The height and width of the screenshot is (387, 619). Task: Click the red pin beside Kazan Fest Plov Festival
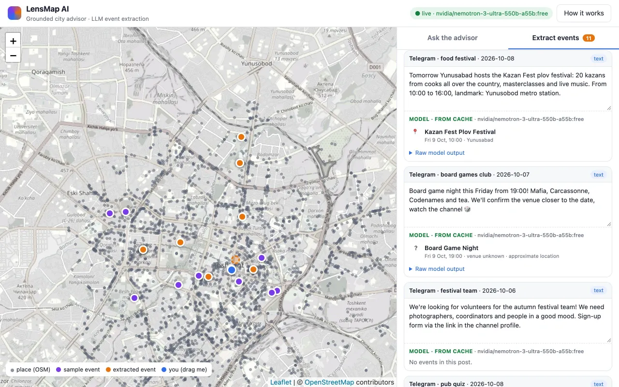click(415, 132)
